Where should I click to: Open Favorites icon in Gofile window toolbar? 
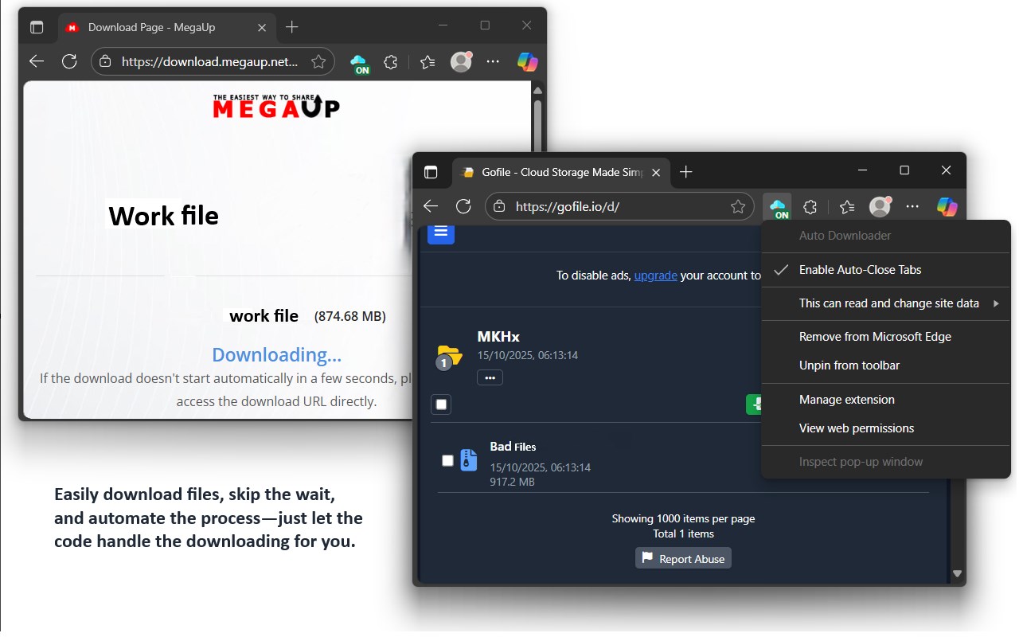click(847, 206)
